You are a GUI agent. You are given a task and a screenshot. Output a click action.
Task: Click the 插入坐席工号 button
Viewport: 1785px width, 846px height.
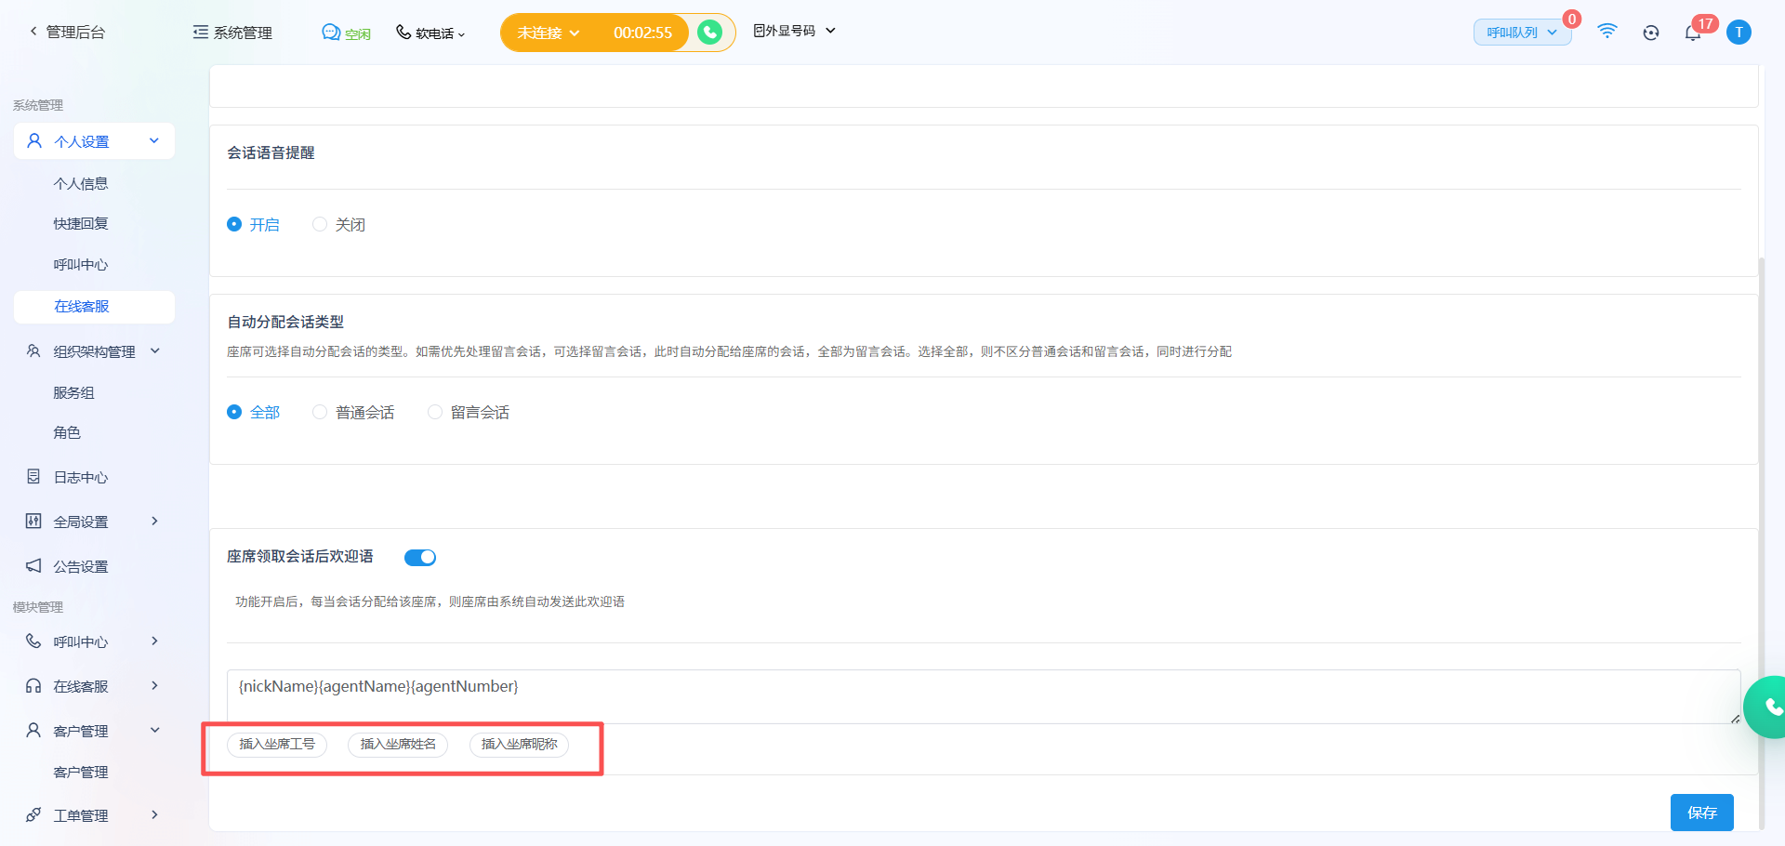(x=277, y=745)
